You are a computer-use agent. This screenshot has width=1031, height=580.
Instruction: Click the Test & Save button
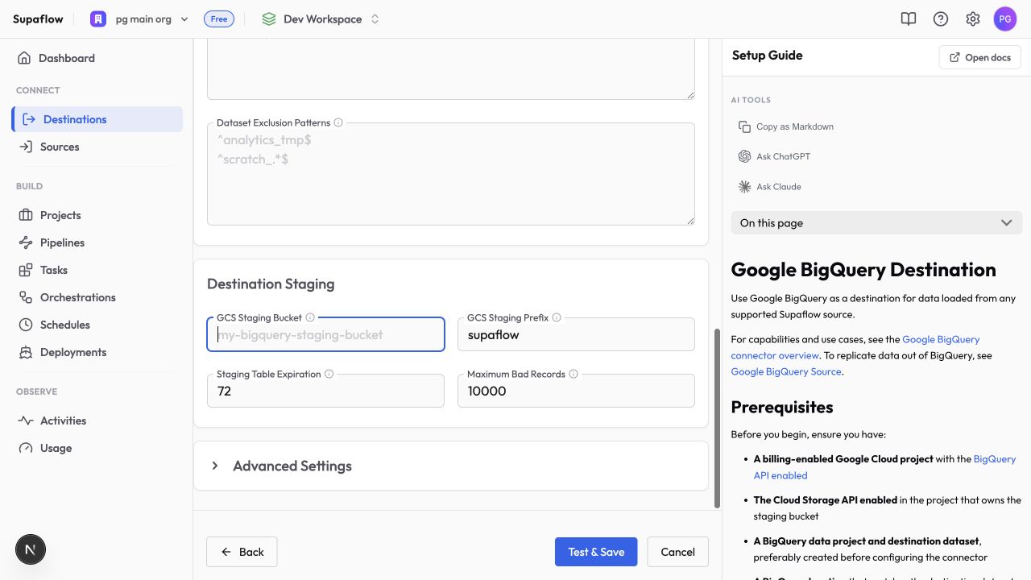tap(596, 552)
